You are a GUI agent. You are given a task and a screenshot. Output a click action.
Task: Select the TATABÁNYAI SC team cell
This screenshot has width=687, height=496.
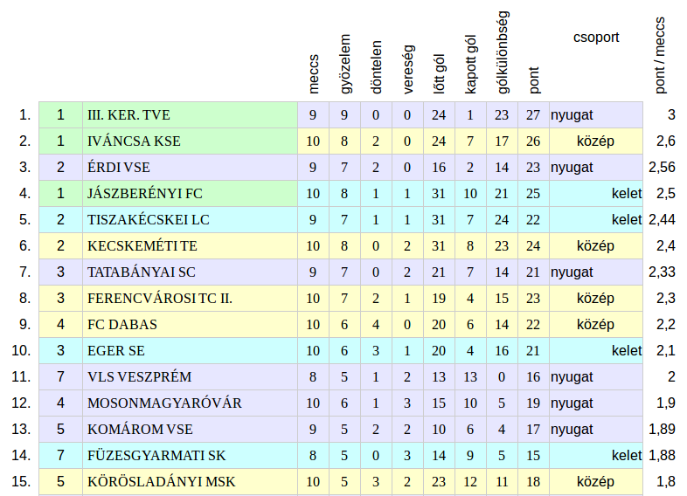click(x=191, y=272)
